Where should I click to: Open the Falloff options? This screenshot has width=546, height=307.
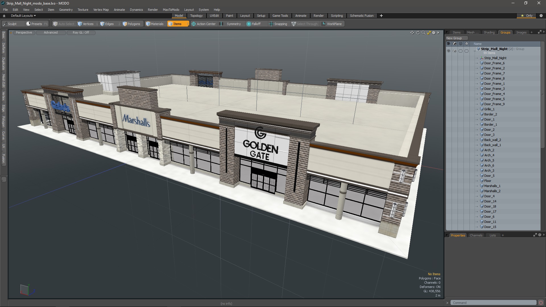coord(254,24)
